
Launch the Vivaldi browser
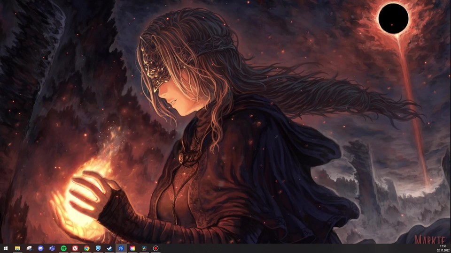point(75,248)
